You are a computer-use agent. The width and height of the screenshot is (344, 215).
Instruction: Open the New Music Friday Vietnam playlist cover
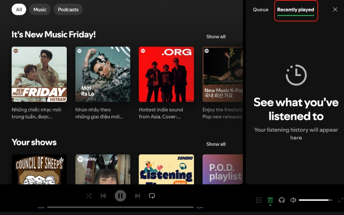click(39, 74)
